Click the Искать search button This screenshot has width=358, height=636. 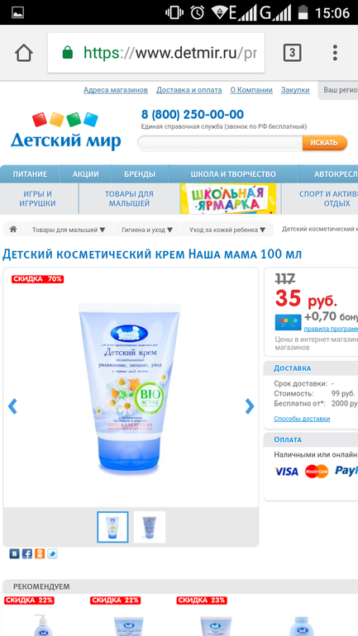point(324,143)
